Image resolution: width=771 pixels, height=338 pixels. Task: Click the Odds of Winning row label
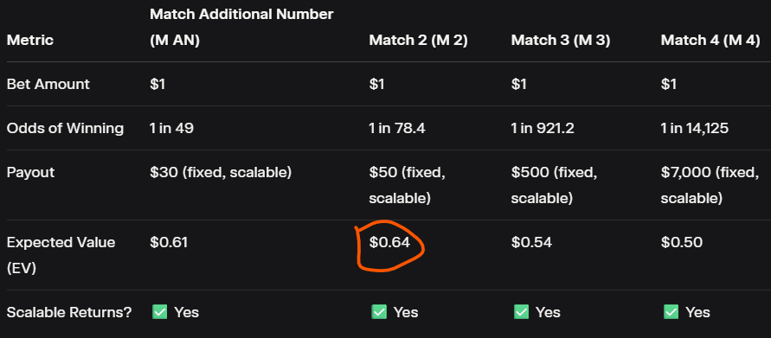66,128
